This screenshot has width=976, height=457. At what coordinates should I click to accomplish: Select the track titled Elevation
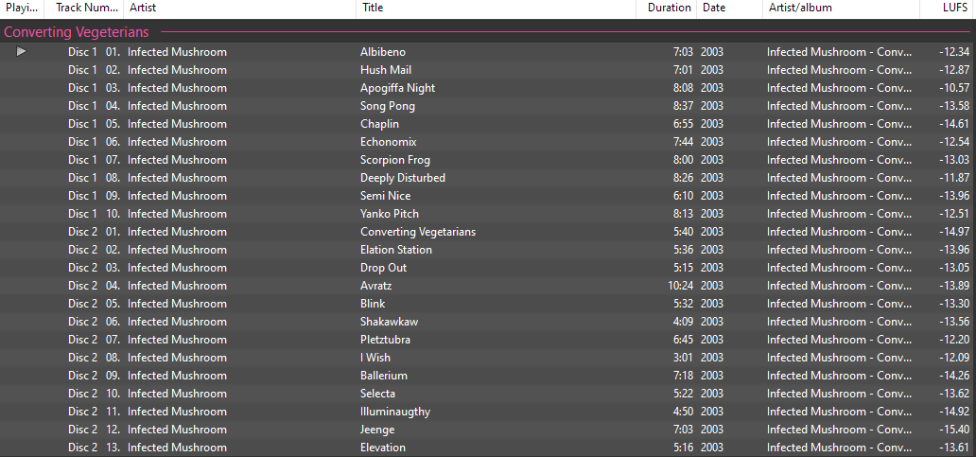383,448
